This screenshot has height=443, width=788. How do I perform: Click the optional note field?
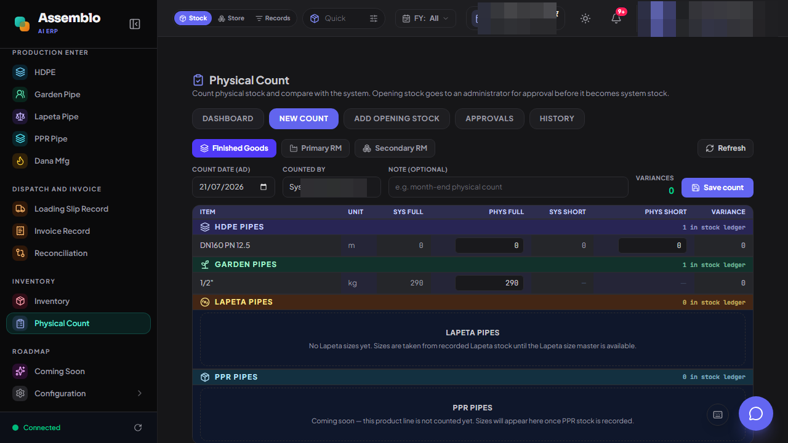click(x=509, y=187)
